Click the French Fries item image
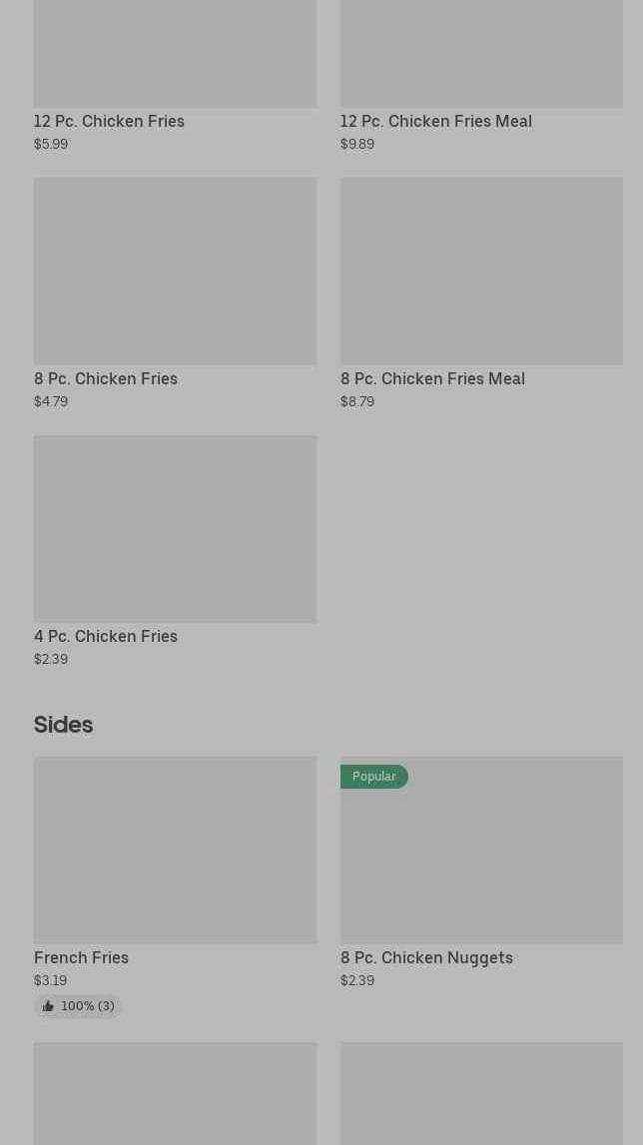 pyautogui.click(x=175, y=850)
